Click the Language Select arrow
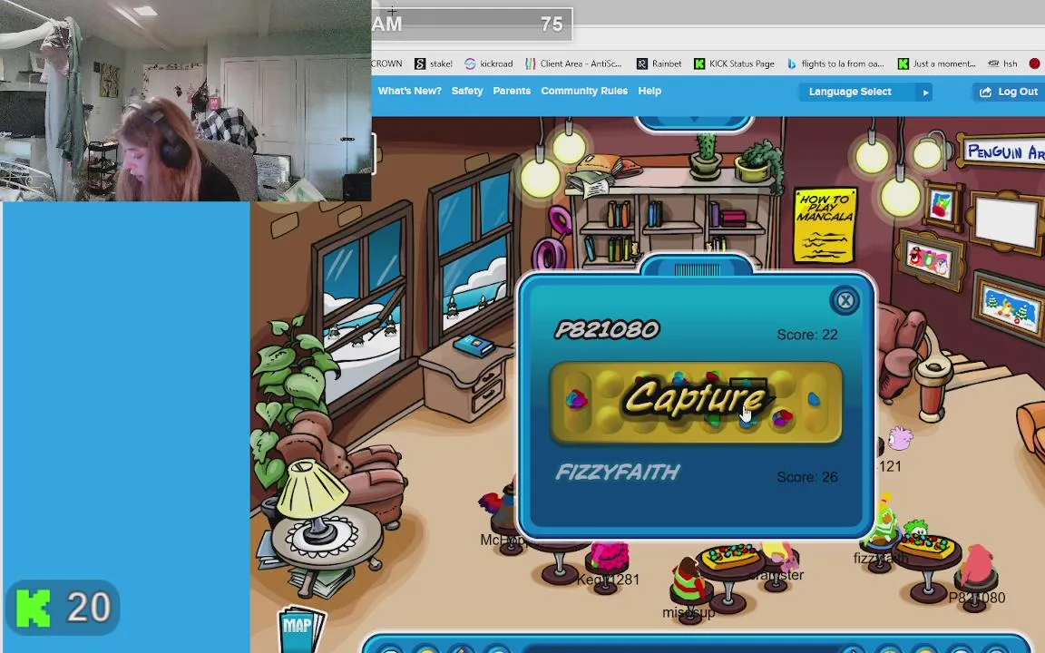The image size is (1045, 653). click(x=925, y=93)
